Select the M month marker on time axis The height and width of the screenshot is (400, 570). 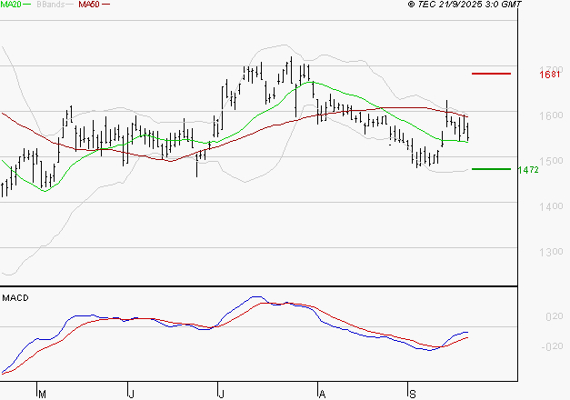41,394
